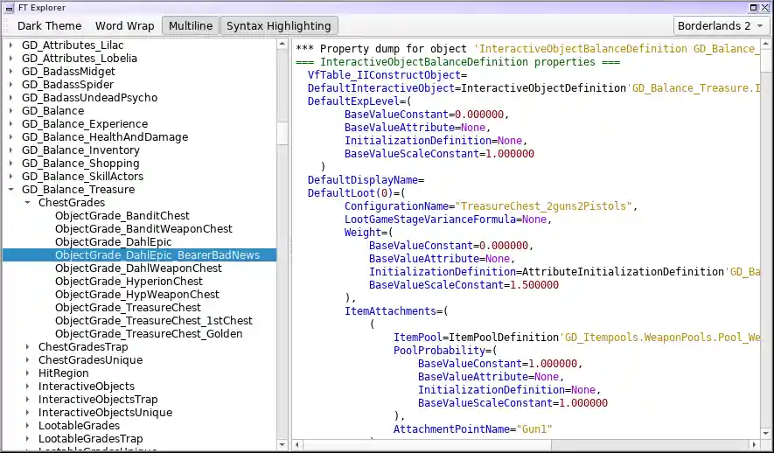Select the ObjectGrade_DahlEpic_BearerBadNews item
Viewport: 774px width, 453px height.
coord(157,255)
